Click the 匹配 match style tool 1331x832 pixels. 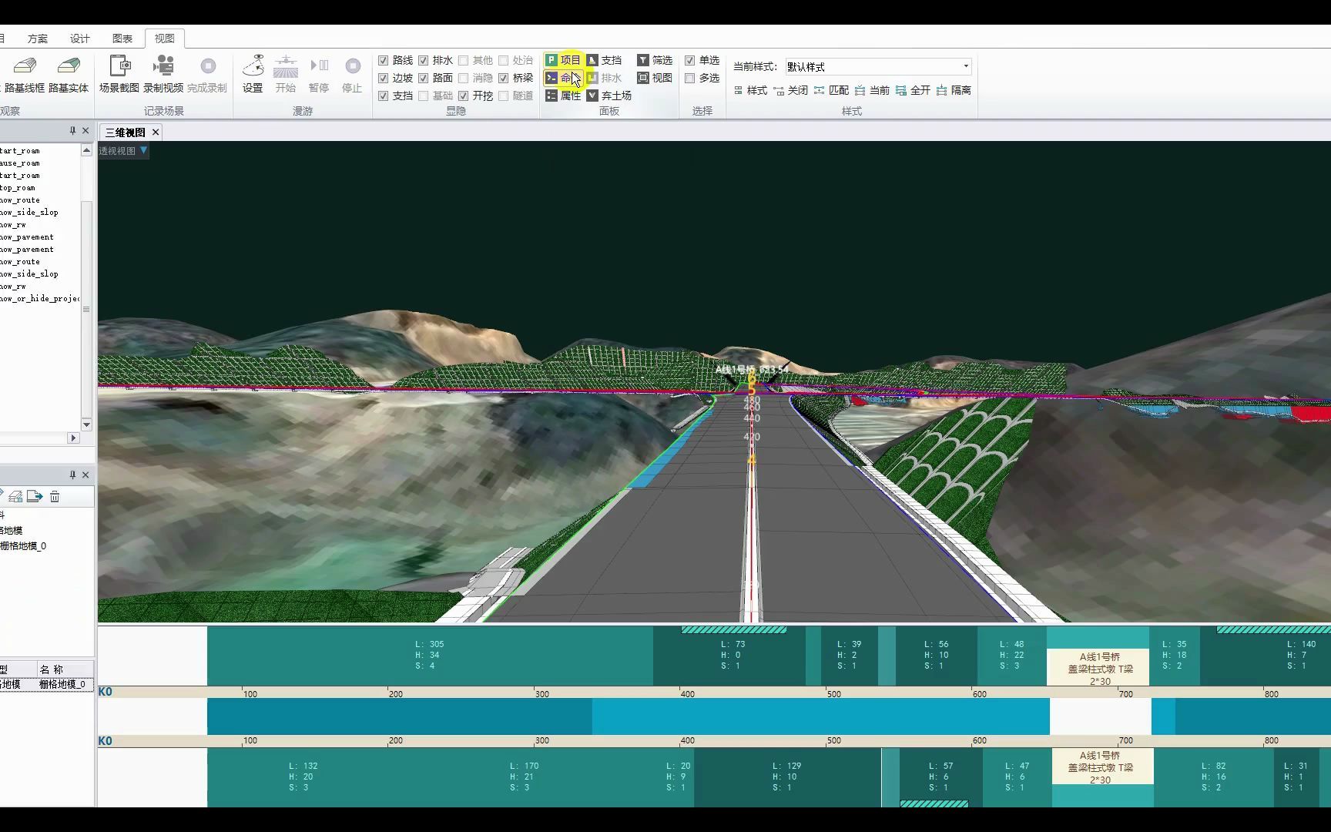[x=834, y=90]
